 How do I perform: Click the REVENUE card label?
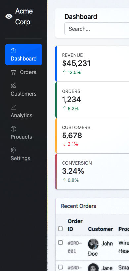point(72,55)
